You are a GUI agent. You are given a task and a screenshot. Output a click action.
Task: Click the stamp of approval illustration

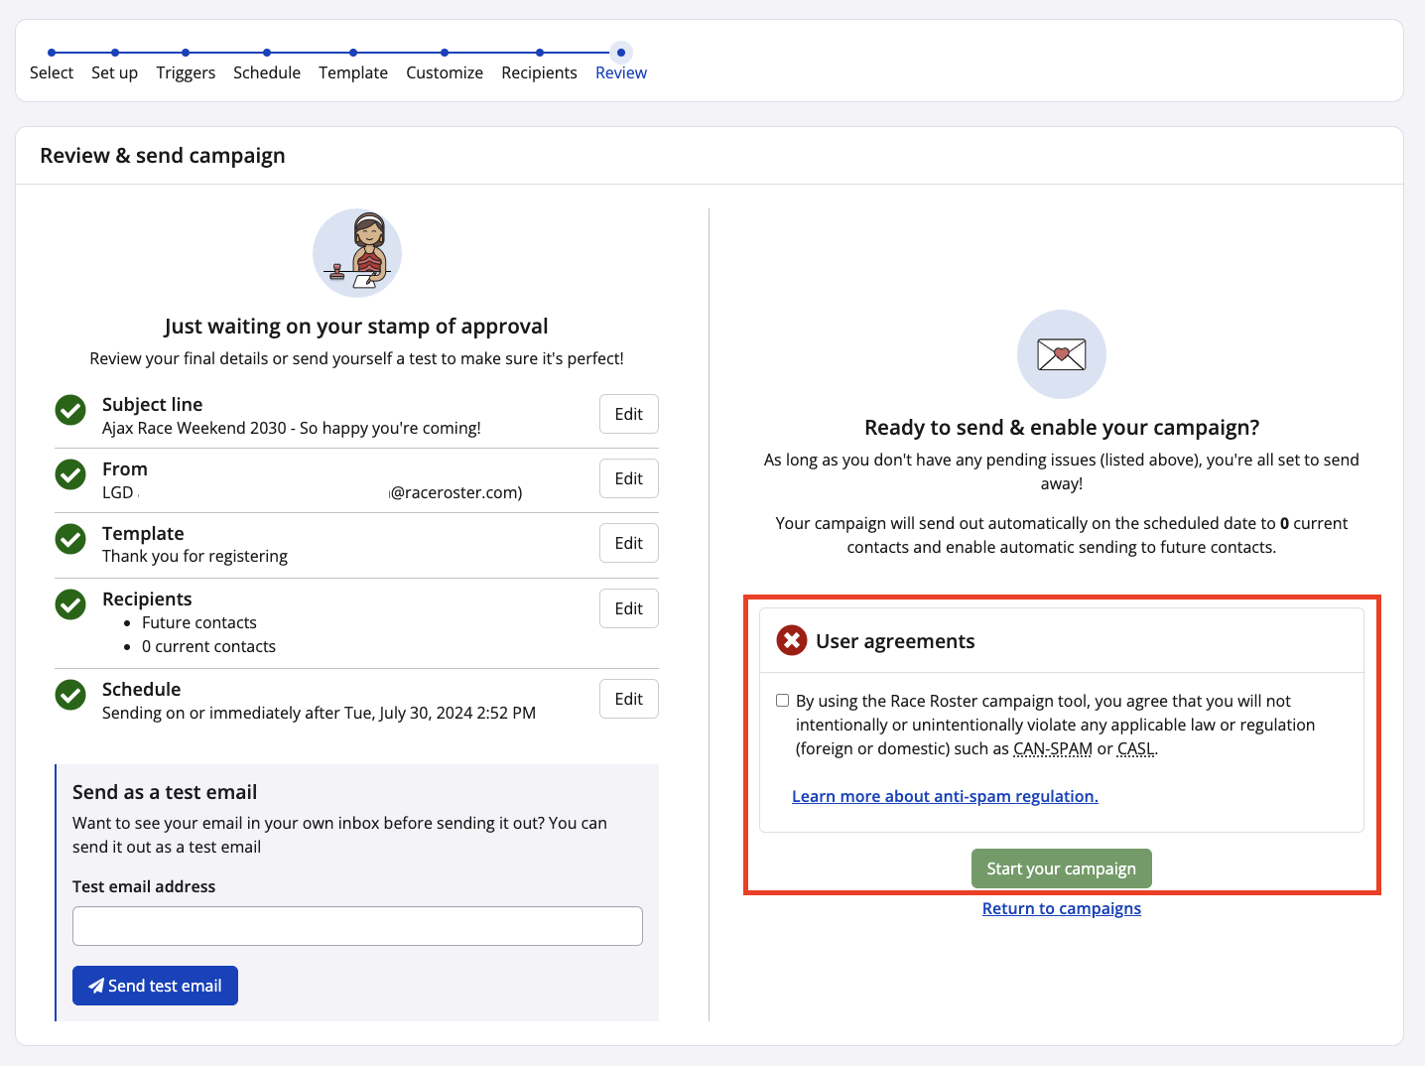[x=357, y=253]
